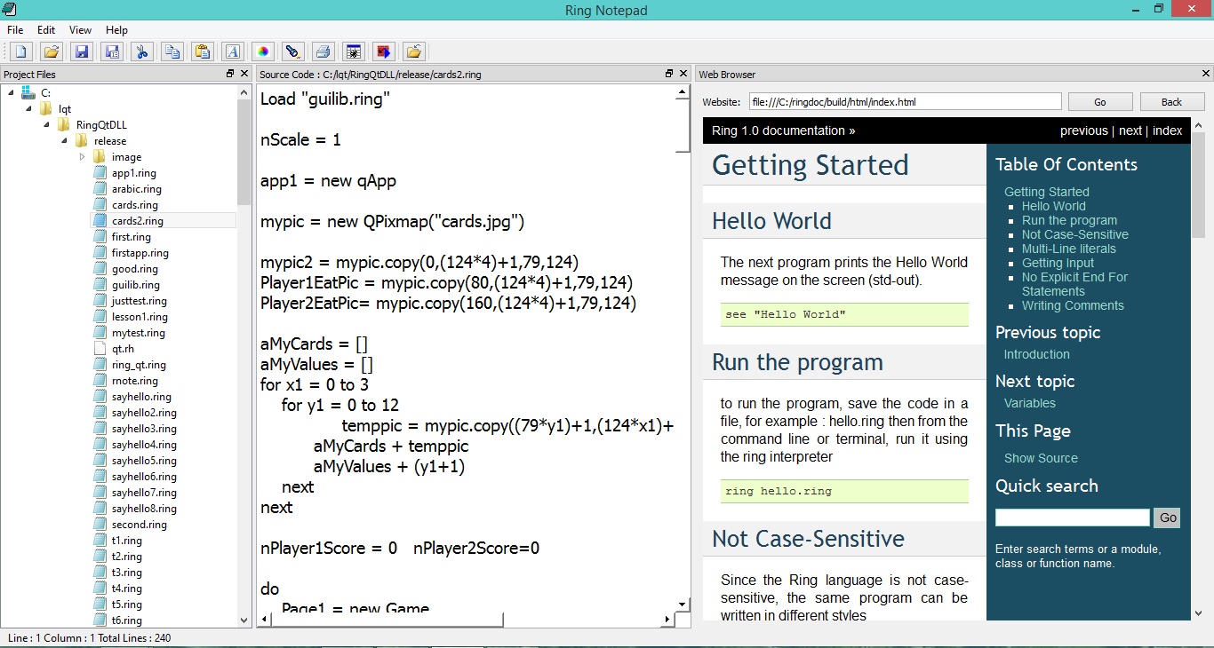Expand the image folder
The image size is (1214, 648).
(82, 156)
